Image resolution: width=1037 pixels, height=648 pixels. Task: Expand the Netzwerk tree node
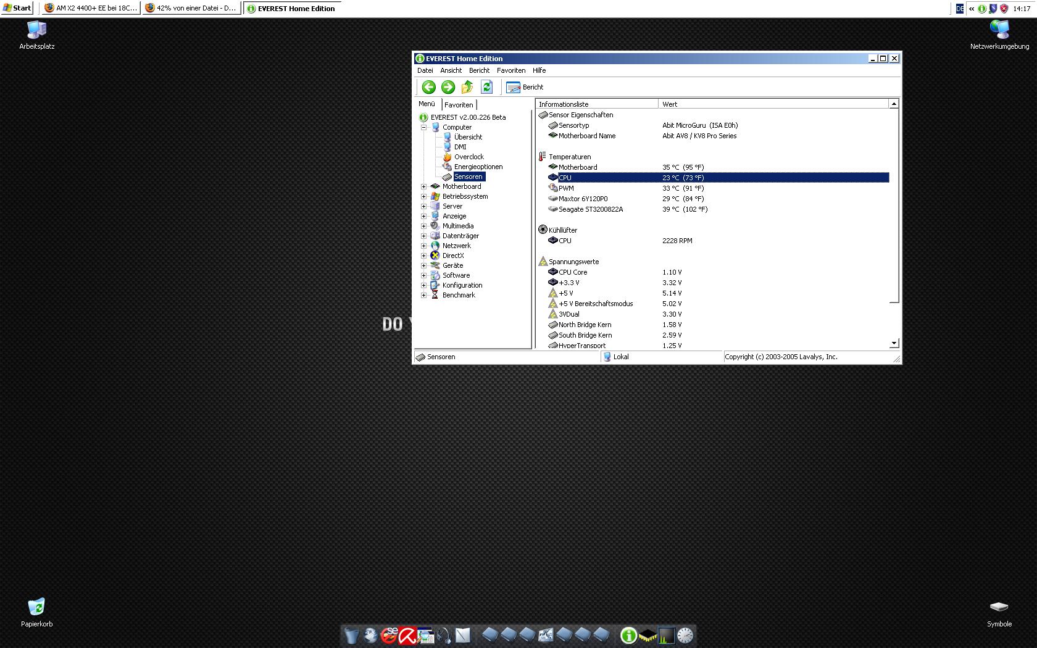point(424,246)
